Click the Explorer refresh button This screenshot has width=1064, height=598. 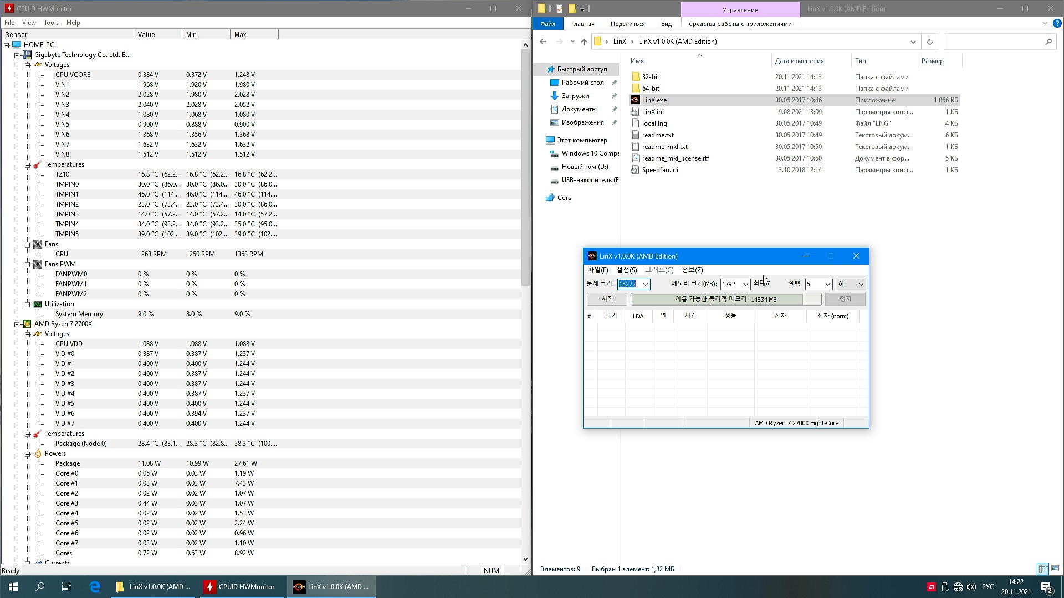pos(929,42)
